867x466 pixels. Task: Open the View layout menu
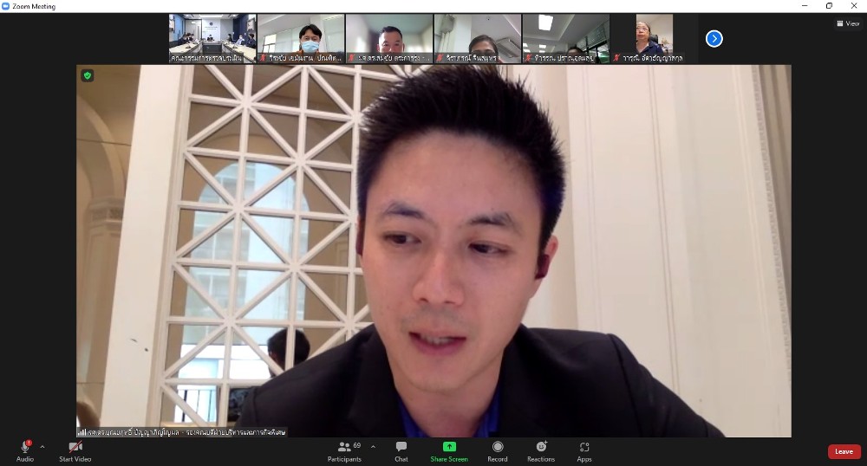[x=847, y=23]
